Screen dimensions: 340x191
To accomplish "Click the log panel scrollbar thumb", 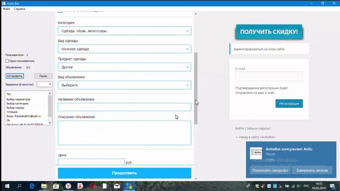I will (x=50, y=106).
